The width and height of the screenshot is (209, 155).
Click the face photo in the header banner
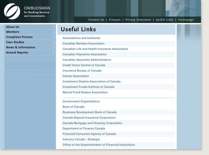(183, 8)
